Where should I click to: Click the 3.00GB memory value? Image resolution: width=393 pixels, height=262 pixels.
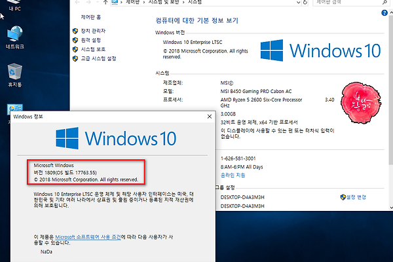click(x=228, y=114)
